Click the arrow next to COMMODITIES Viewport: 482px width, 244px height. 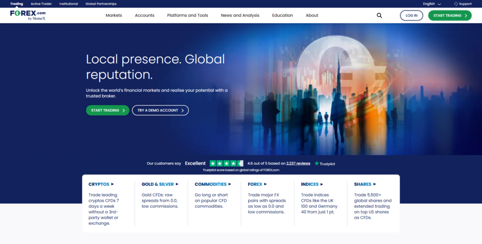pyautogui.click(x=230, y=184)
